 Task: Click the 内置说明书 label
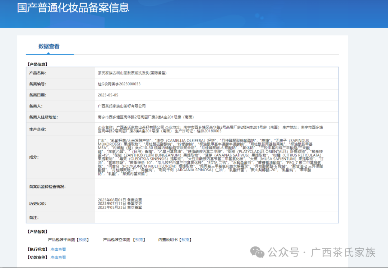(168, 240)
